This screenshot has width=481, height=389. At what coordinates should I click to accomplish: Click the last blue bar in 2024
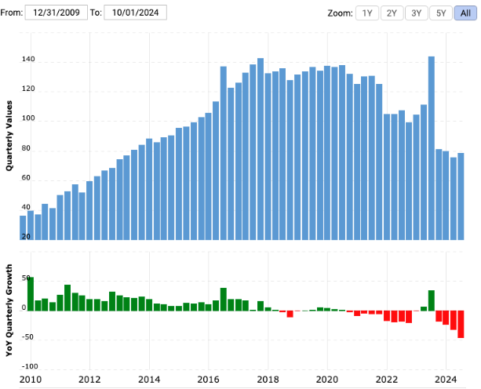(x=461, y=196)
